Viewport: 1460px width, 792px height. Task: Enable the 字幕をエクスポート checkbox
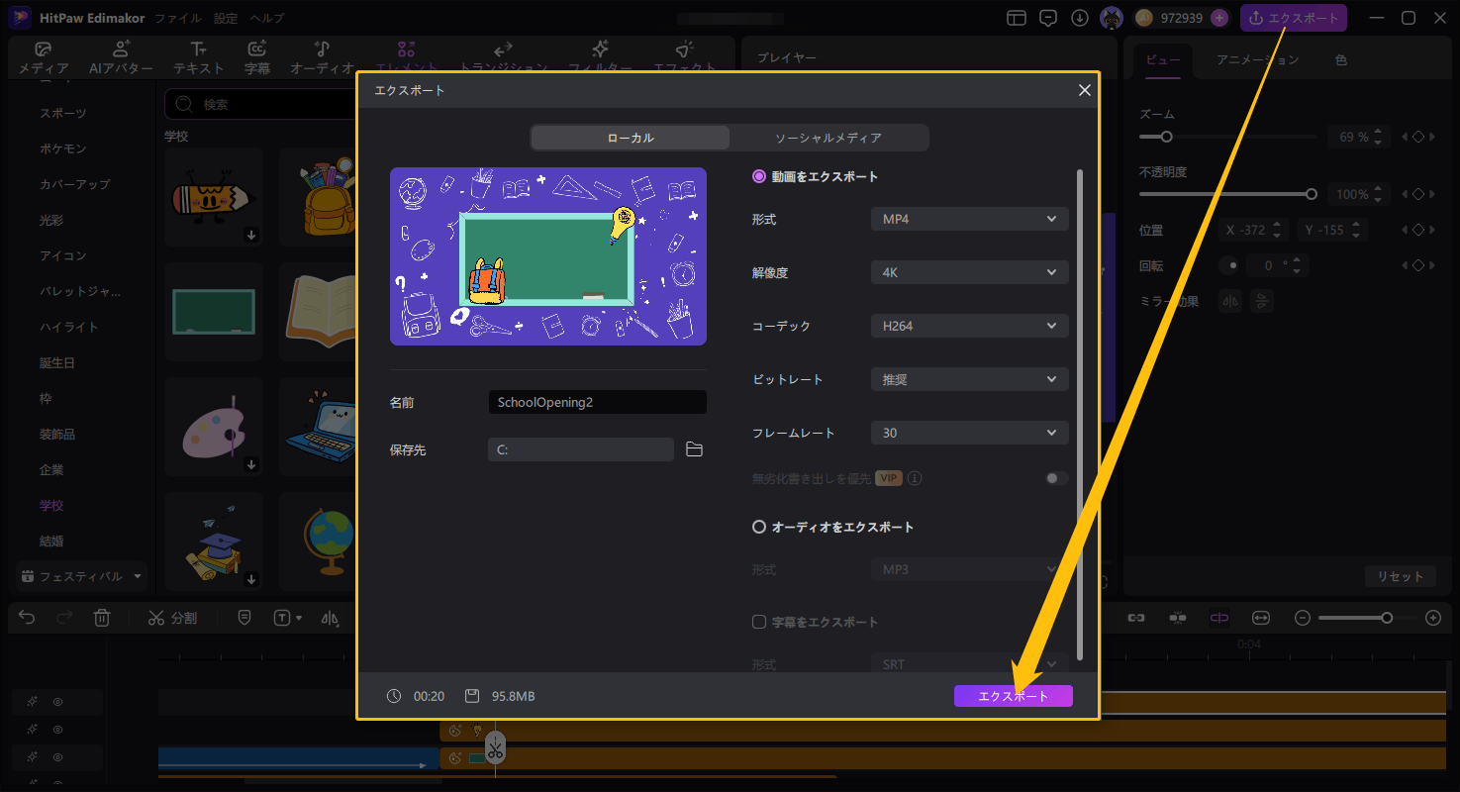tap(758, 622)
